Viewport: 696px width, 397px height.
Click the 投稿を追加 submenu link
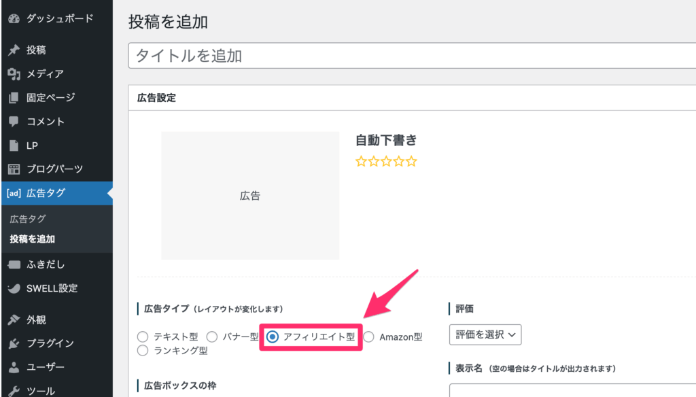point(32,239)
